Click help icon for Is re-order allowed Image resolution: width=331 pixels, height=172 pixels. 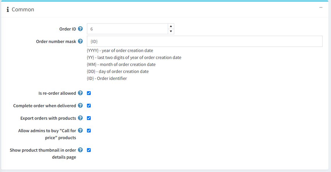coord(80,93)
